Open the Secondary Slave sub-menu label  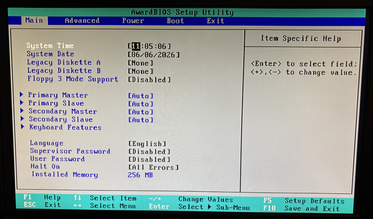61,119
